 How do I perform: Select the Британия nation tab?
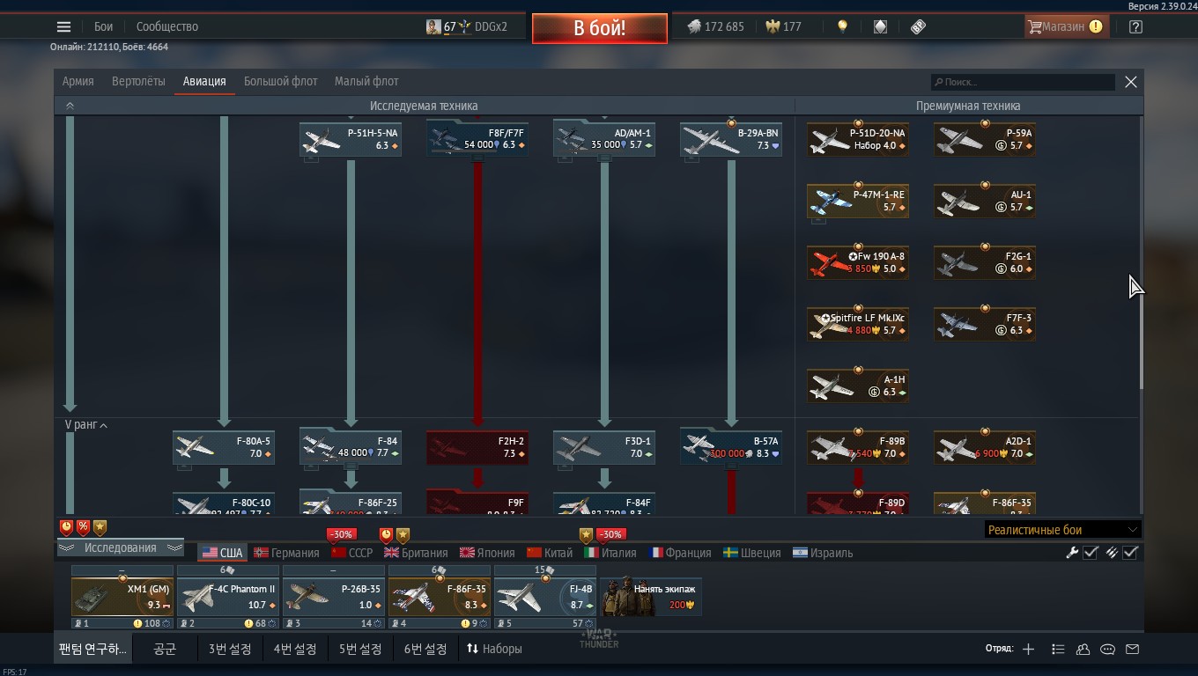(x=416, y=553)
